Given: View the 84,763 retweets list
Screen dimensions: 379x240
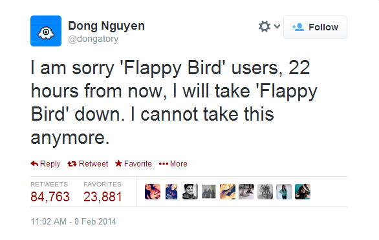Looking at the screenshot, I should pyautogui.click(x=50, y=192).
